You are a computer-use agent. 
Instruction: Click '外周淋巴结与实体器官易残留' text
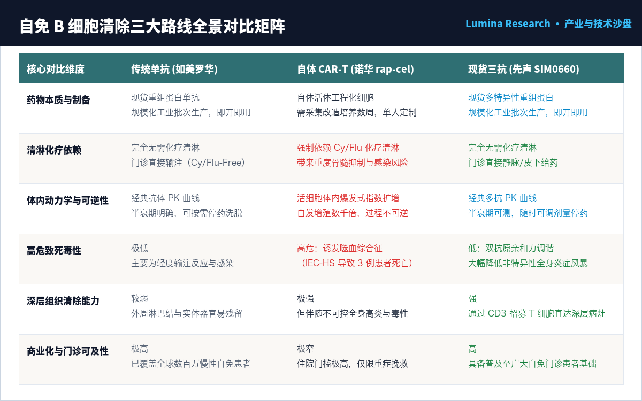(187, 313)
